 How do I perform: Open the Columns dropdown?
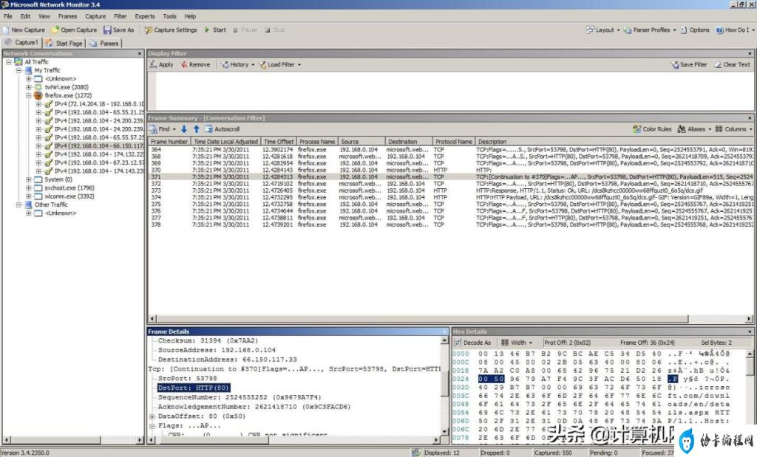(x=733, y=129)
